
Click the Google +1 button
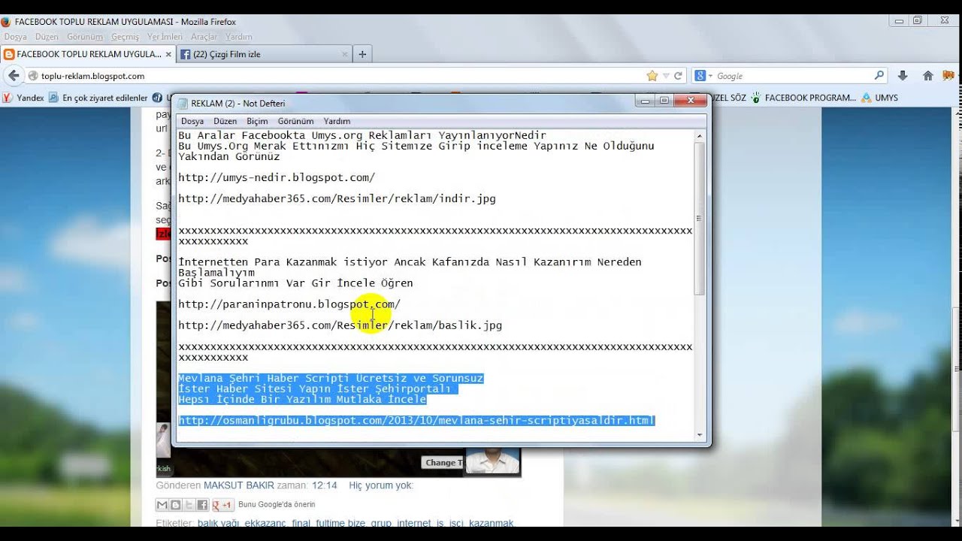(222, 505)
